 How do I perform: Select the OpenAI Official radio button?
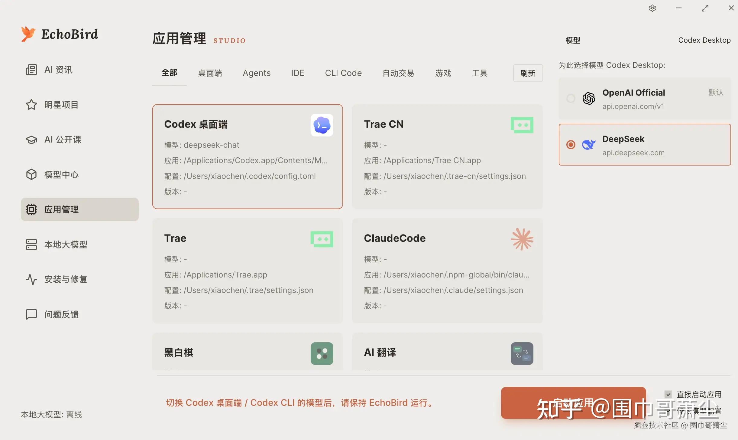571,98
